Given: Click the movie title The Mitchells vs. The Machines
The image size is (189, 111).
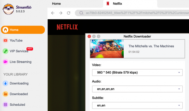Looking at the screenshot, I should tap(151, 46).
